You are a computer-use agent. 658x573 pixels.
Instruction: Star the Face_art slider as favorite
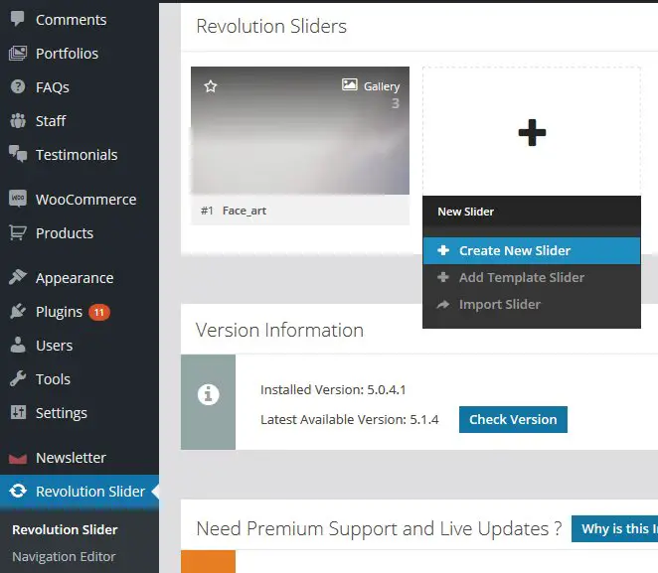pos(211,86)
